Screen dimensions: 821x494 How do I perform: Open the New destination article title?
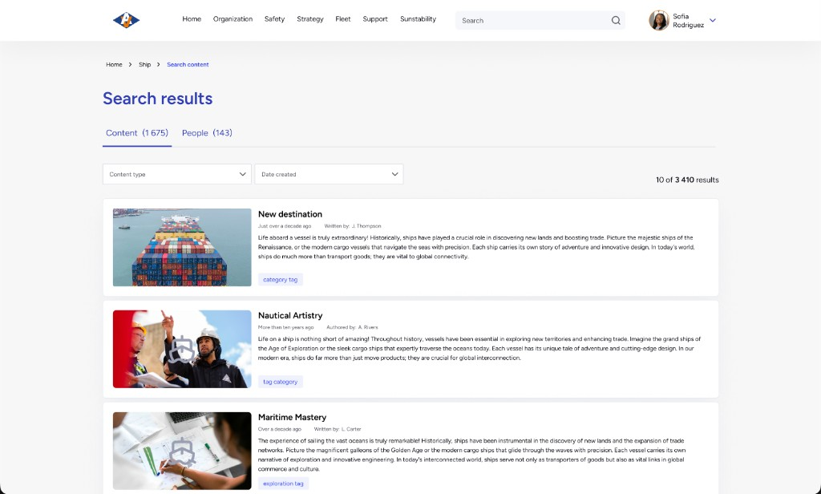pyautogui.click(x=290, y=214)
